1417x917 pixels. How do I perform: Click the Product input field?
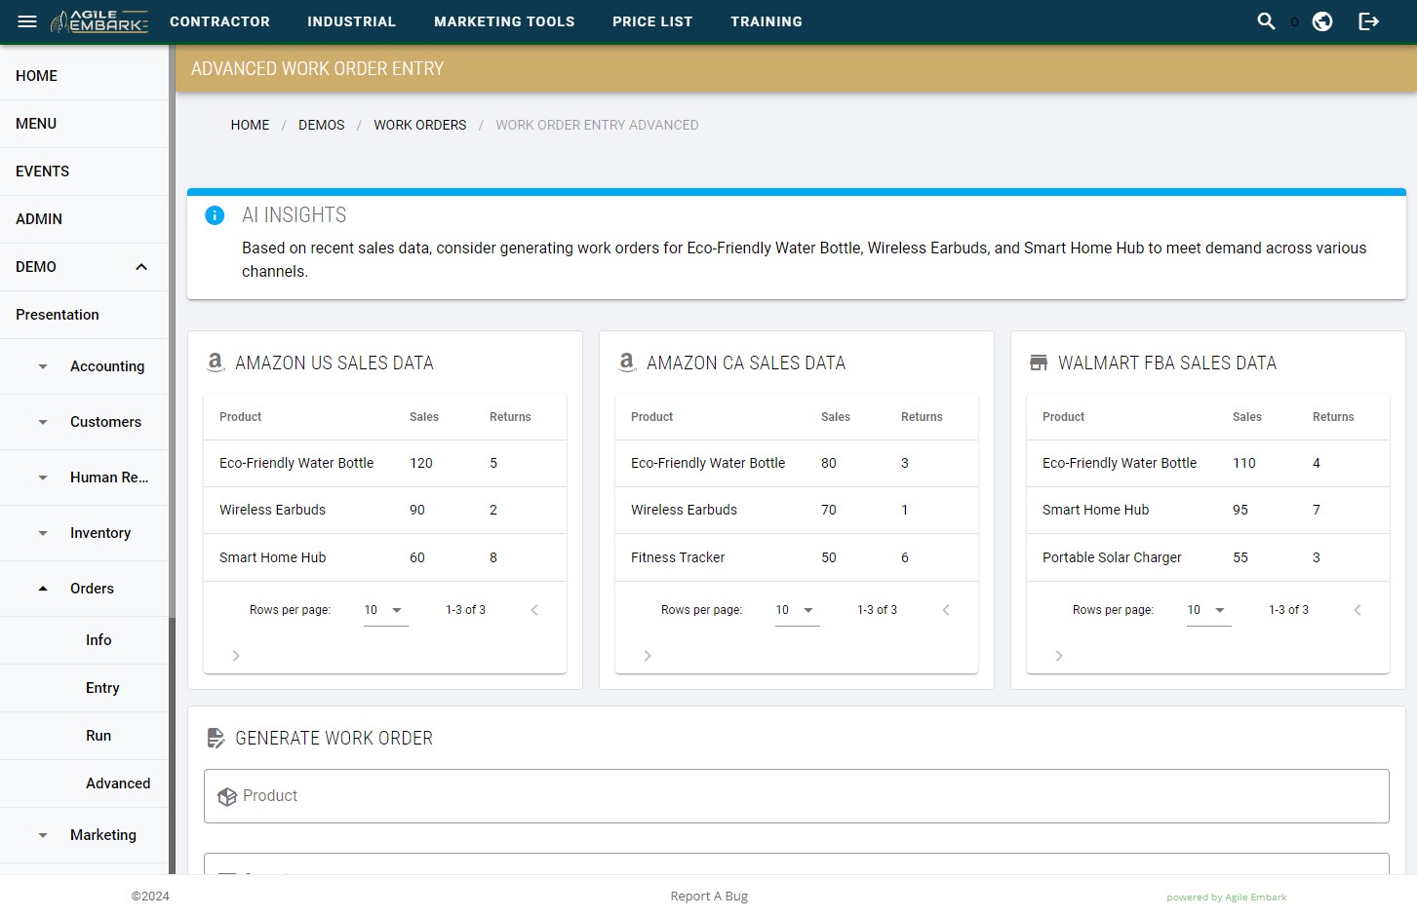pos(796,796)
